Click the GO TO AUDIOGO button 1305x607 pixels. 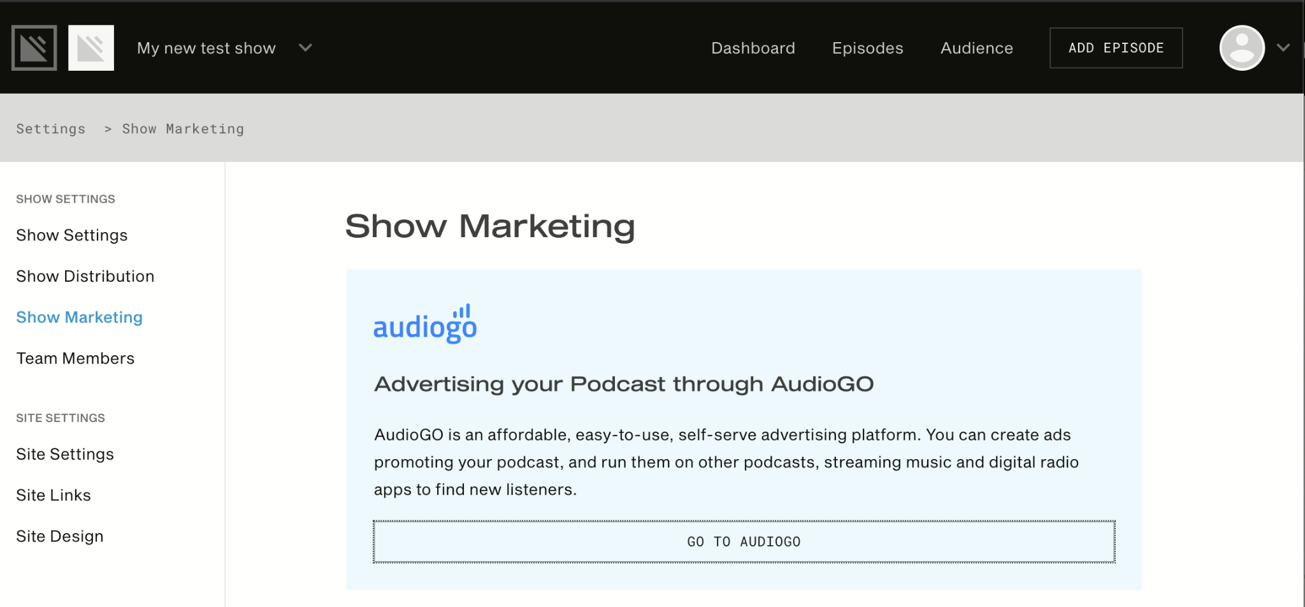tap(744, 542)
